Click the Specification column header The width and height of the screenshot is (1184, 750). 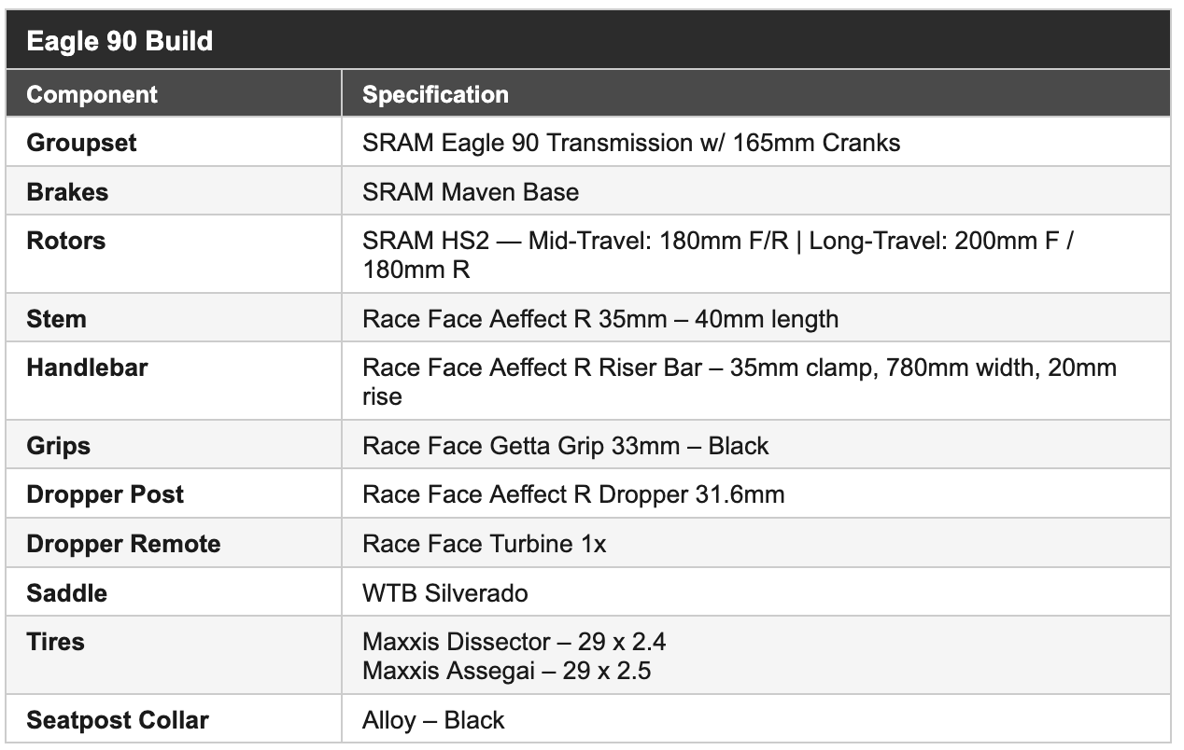click(435, 94)
